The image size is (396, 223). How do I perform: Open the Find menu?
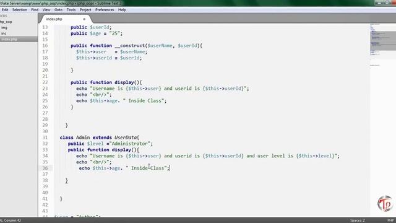pos(35,10)
